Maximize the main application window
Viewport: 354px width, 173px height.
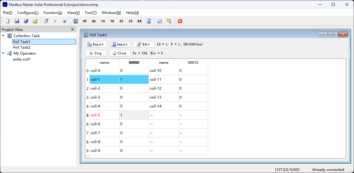coord(333,4)
